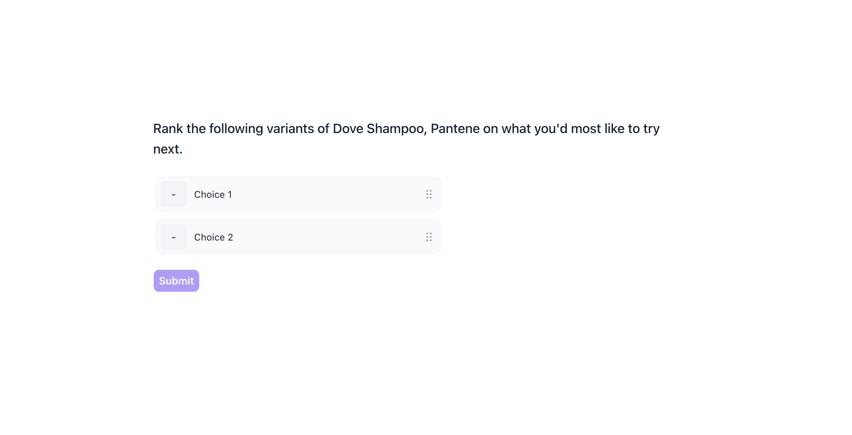Select the six-dot grip icon beside Choice 1
Image resolution: width=852 pixels, height=435 pixels.
(x=429, y=194)
